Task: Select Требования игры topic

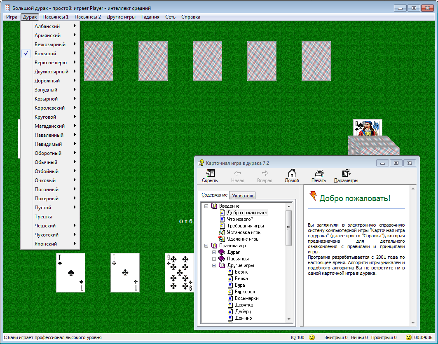Action: [245, 226]
